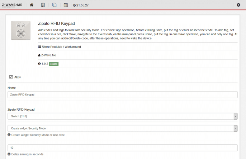The image size is (246, 159).
Task: Click the Name text field
Action: tap(122, 95)
